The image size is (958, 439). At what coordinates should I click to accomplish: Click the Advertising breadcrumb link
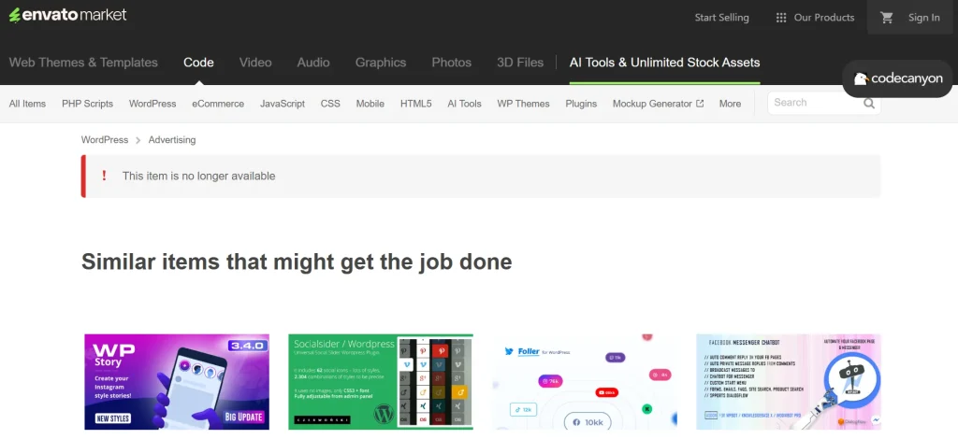(172, 139)
